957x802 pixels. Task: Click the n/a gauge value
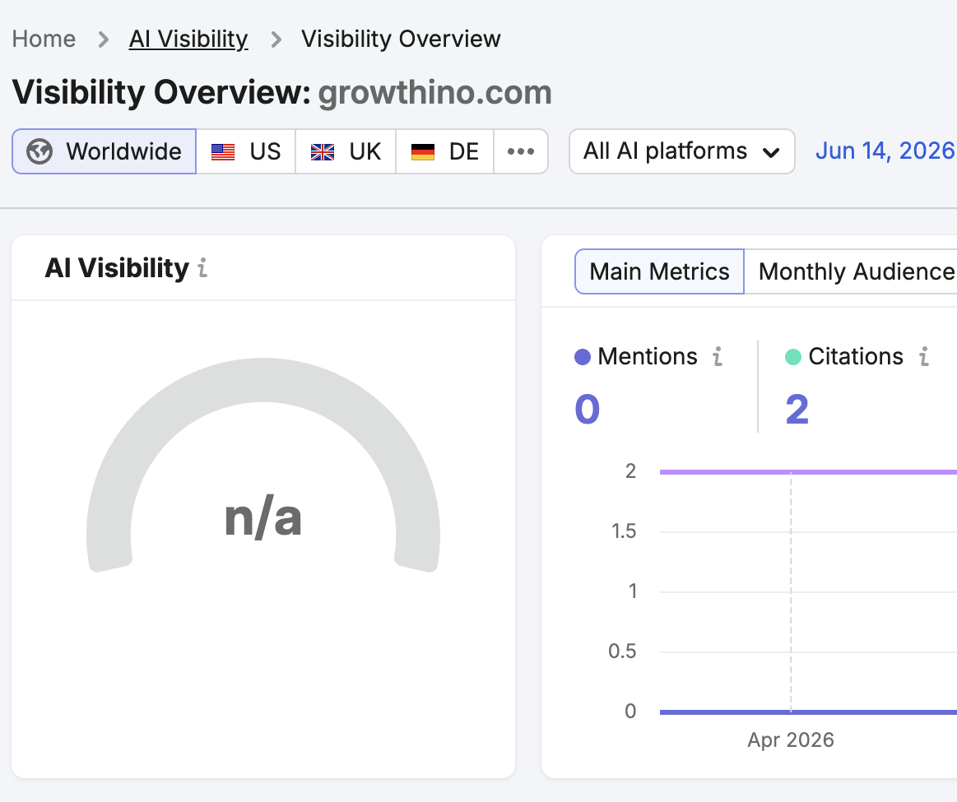(263, 519)
